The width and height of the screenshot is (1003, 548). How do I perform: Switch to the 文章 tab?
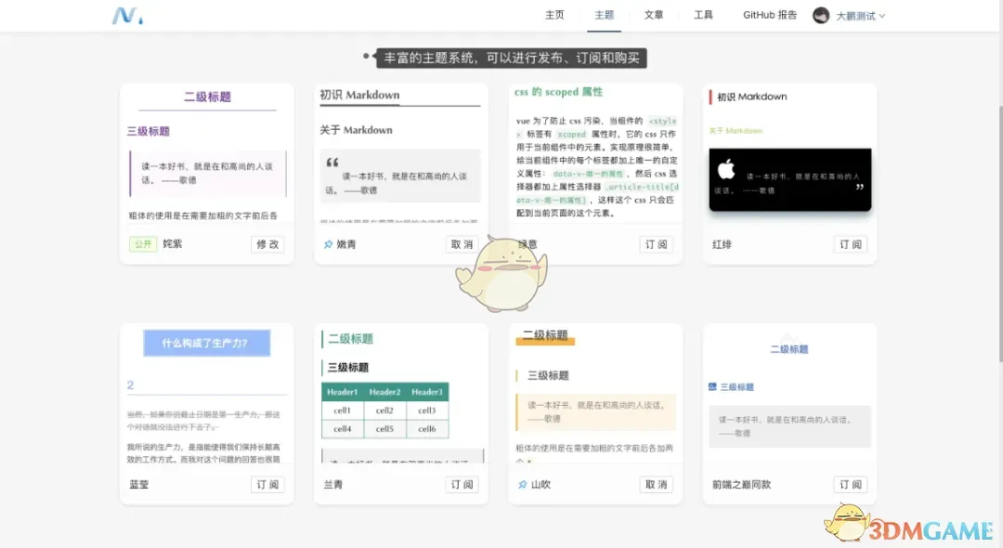coord(654,15)
